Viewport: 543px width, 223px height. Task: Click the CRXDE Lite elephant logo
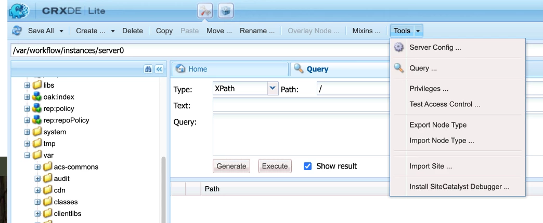point(19,11)
